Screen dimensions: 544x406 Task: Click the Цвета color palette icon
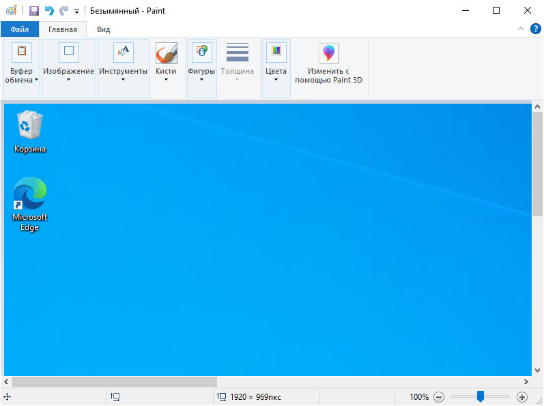tap(276, 53)
